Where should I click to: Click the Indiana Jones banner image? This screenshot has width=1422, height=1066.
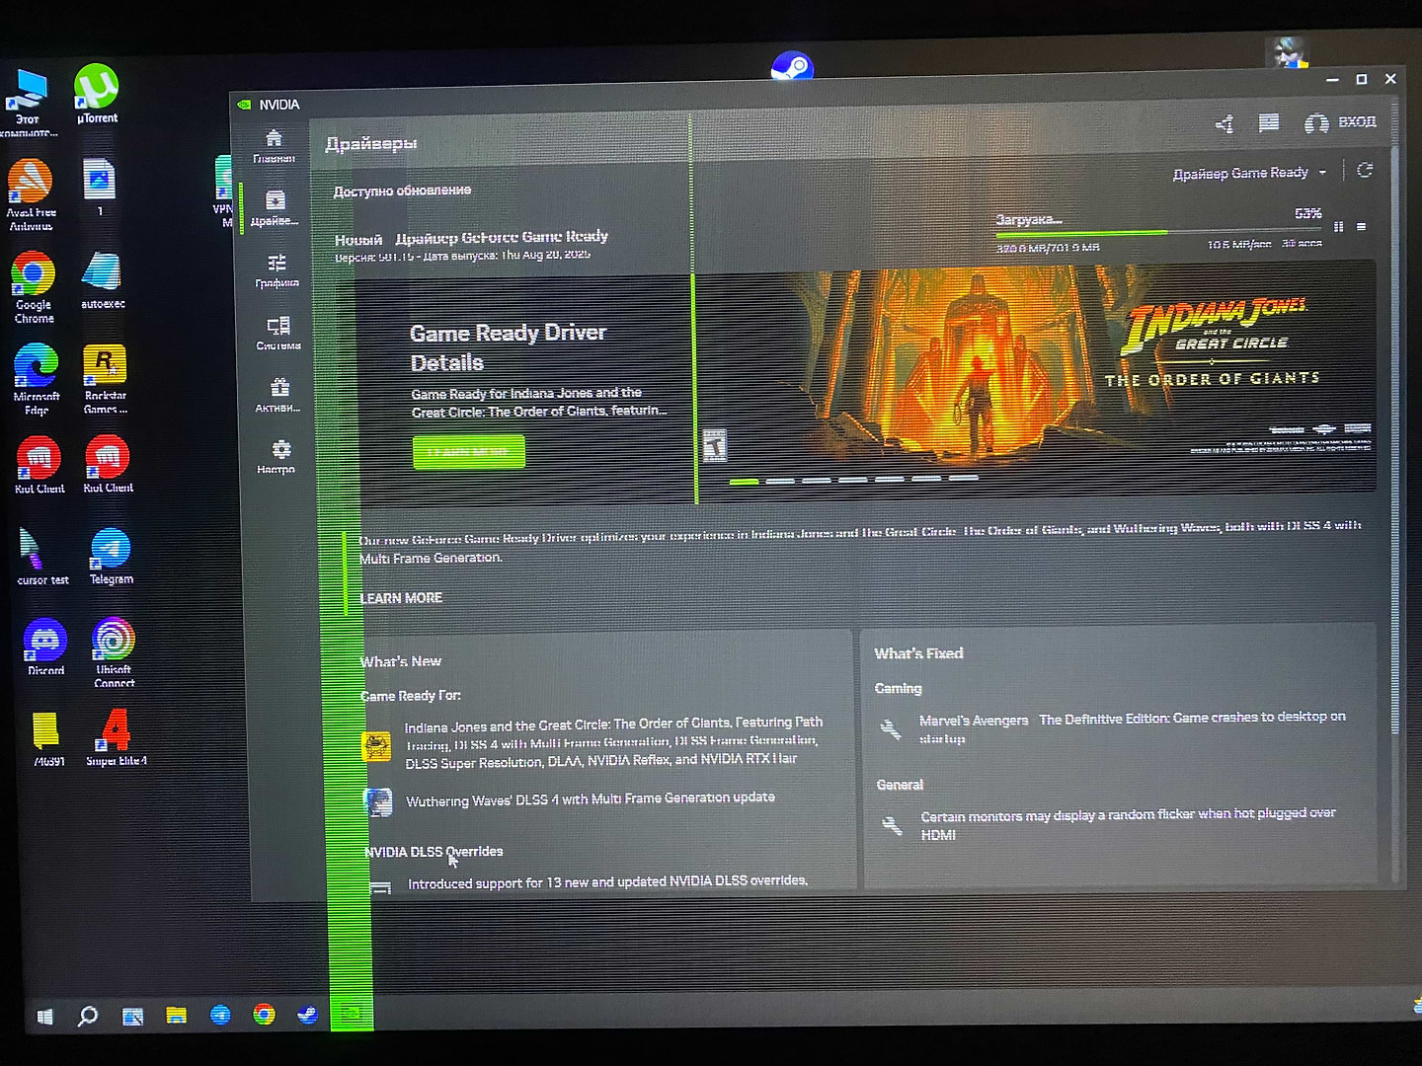(1035, 380)
